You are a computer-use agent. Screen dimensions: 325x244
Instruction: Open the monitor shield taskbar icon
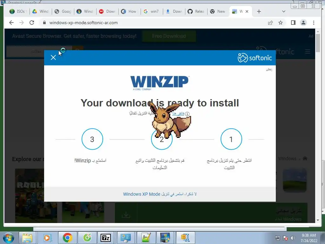coord(165,238)
